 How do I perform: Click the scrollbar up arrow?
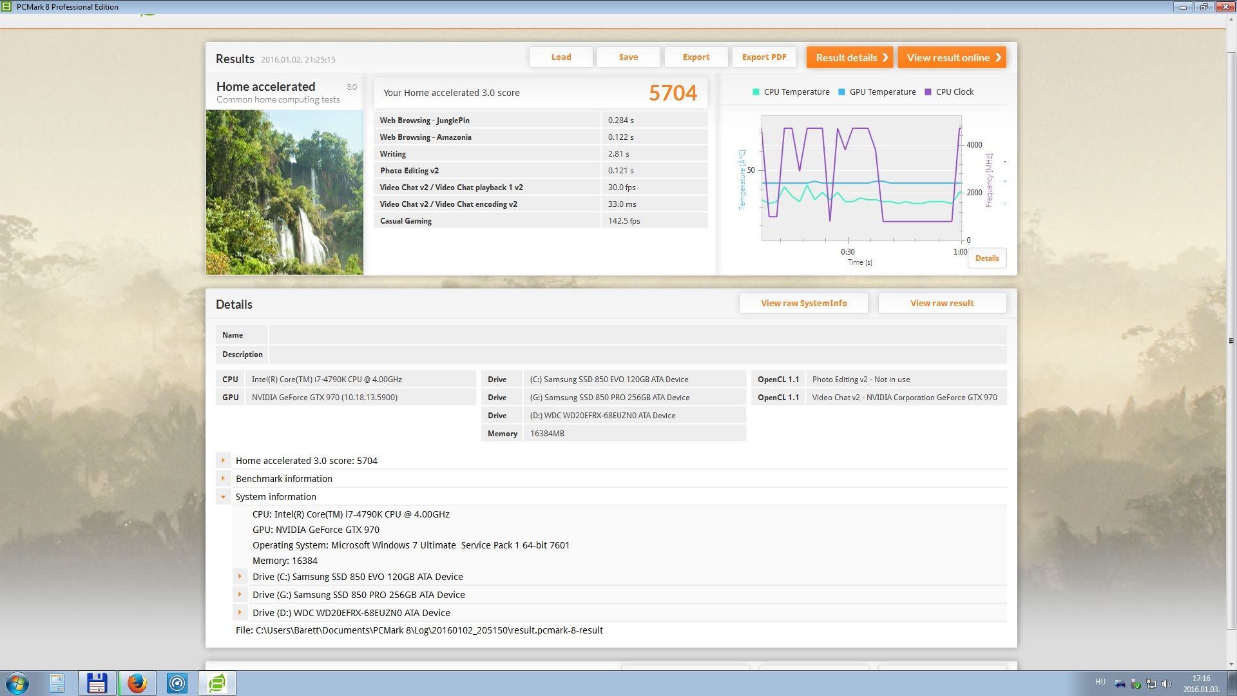[1231, 20]
